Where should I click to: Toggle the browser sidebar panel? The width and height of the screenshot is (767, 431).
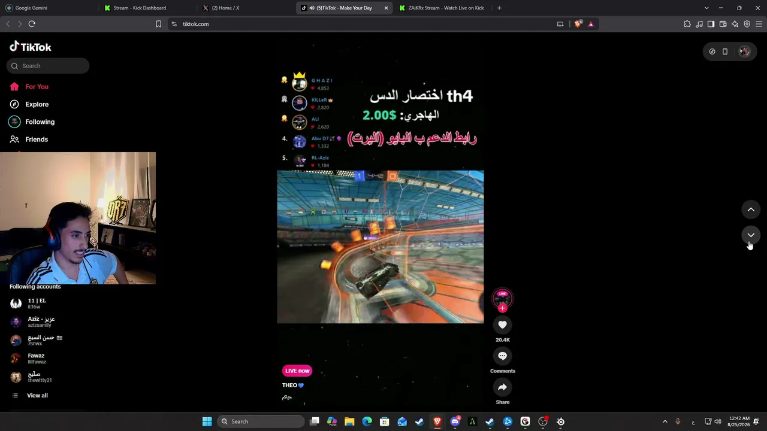point(711,24)
